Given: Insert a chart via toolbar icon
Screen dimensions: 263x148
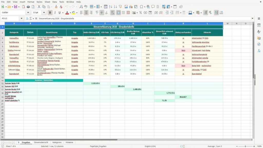Looking at the screenshot, I should (x=131, y=7).
